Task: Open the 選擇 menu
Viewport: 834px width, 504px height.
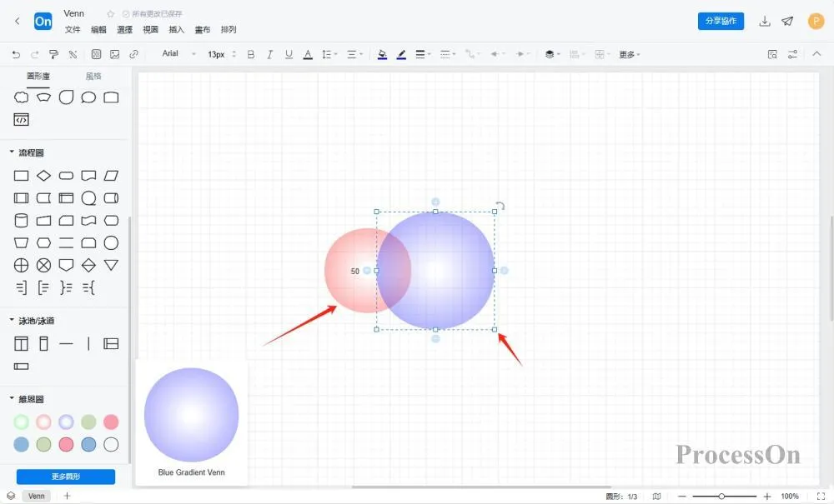Action: coord(124,30)
